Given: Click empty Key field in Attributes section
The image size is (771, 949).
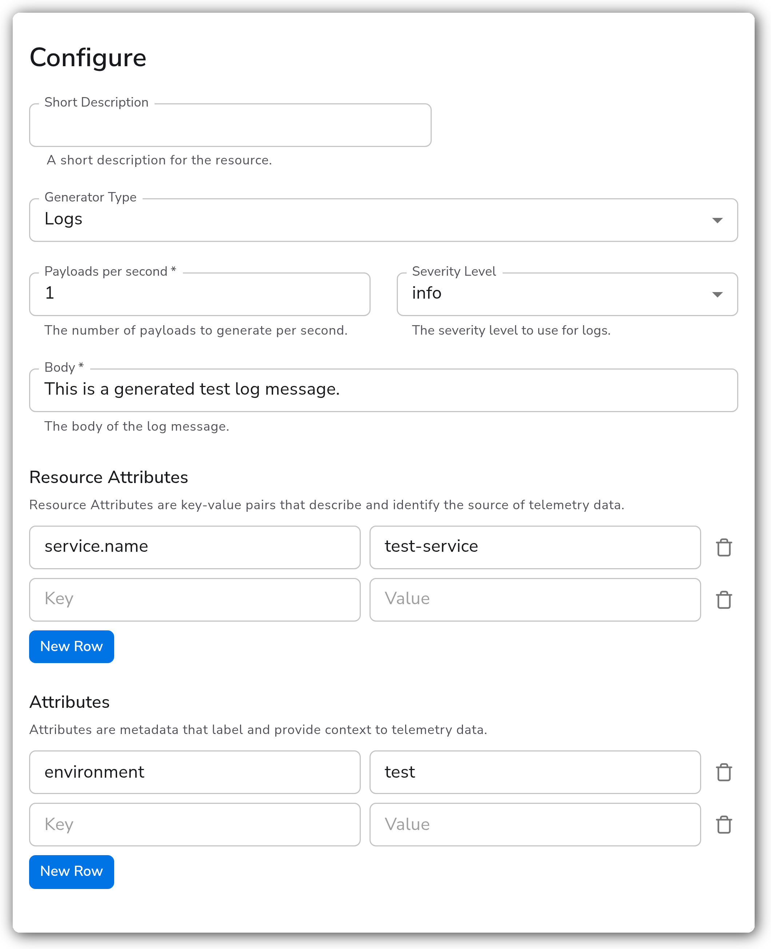Looking at the screenshot, I should pos(195,824).
